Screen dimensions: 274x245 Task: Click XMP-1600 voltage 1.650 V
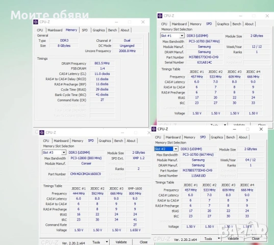(135, 230)
